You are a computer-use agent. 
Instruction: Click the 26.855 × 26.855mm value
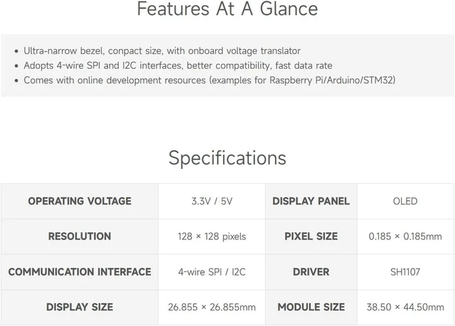click(x=212, y=307)
